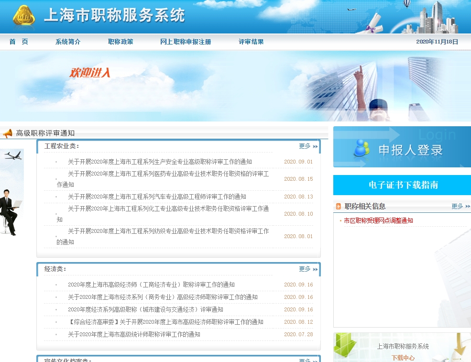
Task: Click the 高级职称评审通知 heading
Action: 45,133
